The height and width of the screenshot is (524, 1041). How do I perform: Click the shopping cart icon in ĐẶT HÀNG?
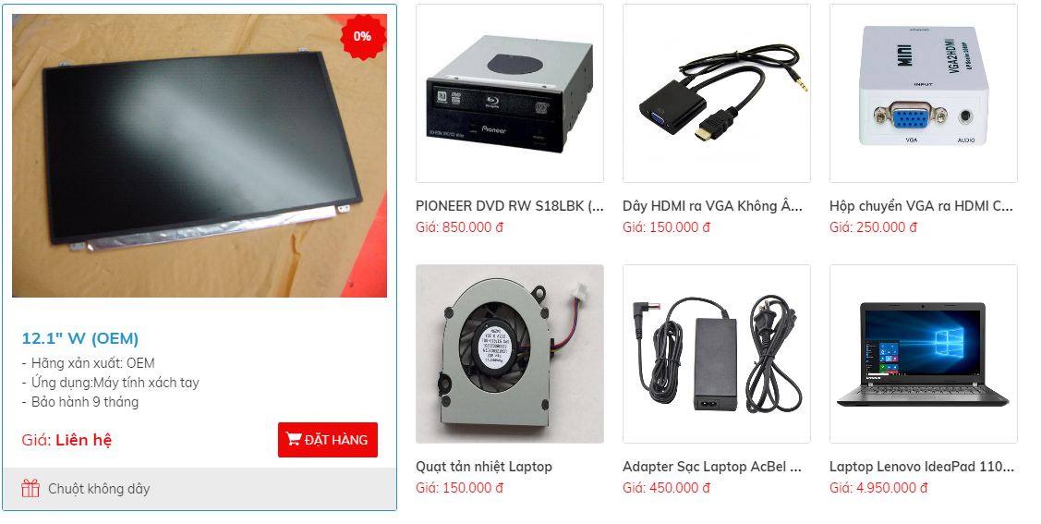(294, 439)
